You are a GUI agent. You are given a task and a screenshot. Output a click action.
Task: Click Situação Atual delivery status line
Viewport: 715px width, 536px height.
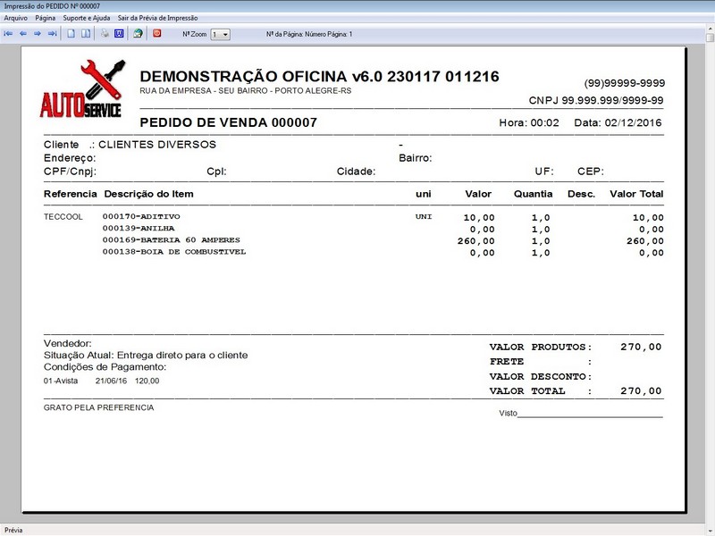(x=146, y=356)
